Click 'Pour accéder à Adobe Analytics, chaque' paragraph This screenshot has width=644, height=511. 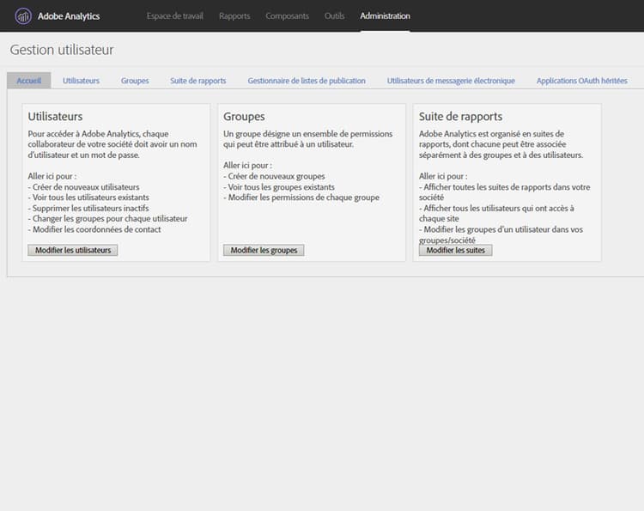click(x=112, y=144)
